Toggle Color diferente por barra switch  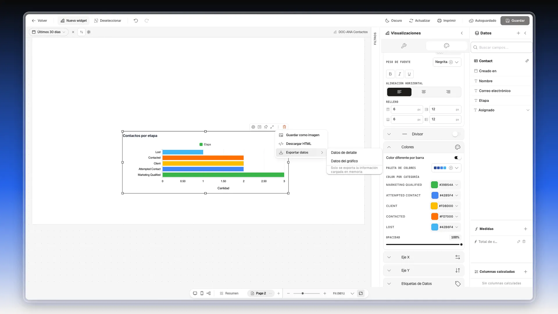(457, 158)
